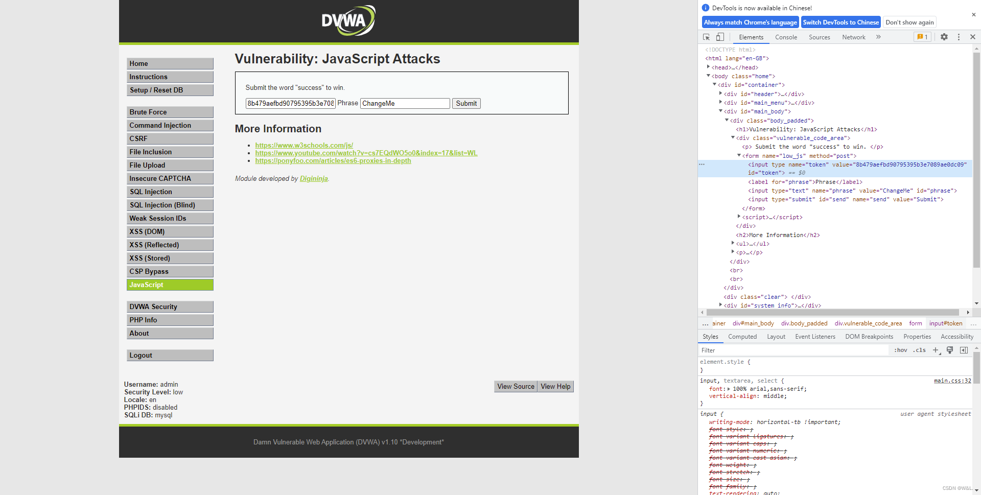Click Switch DevTools to Chinese button
The width and height of the screenshot is (981, 495).
[x=840, y=22]
